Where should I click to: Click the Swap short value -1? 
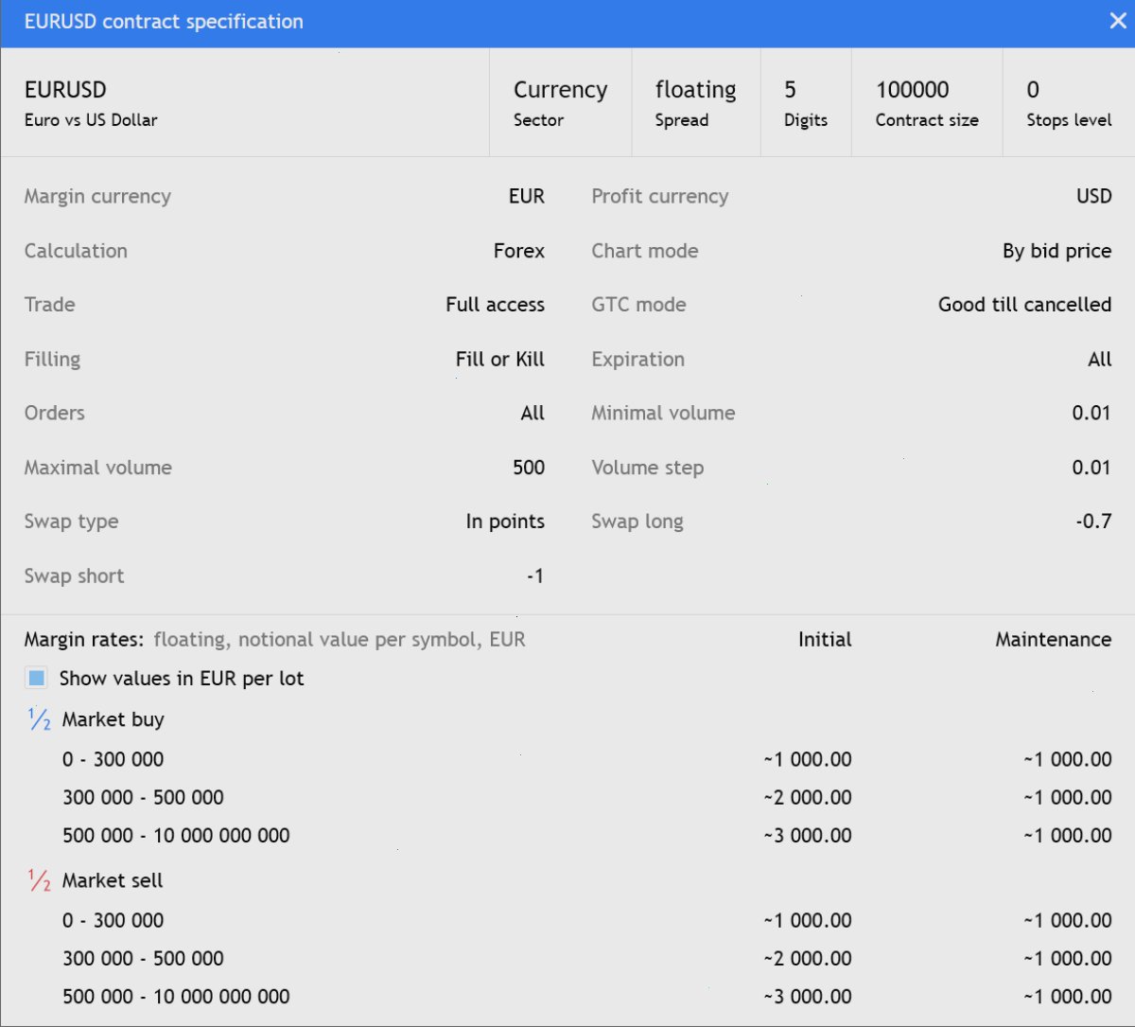point(535,576)
